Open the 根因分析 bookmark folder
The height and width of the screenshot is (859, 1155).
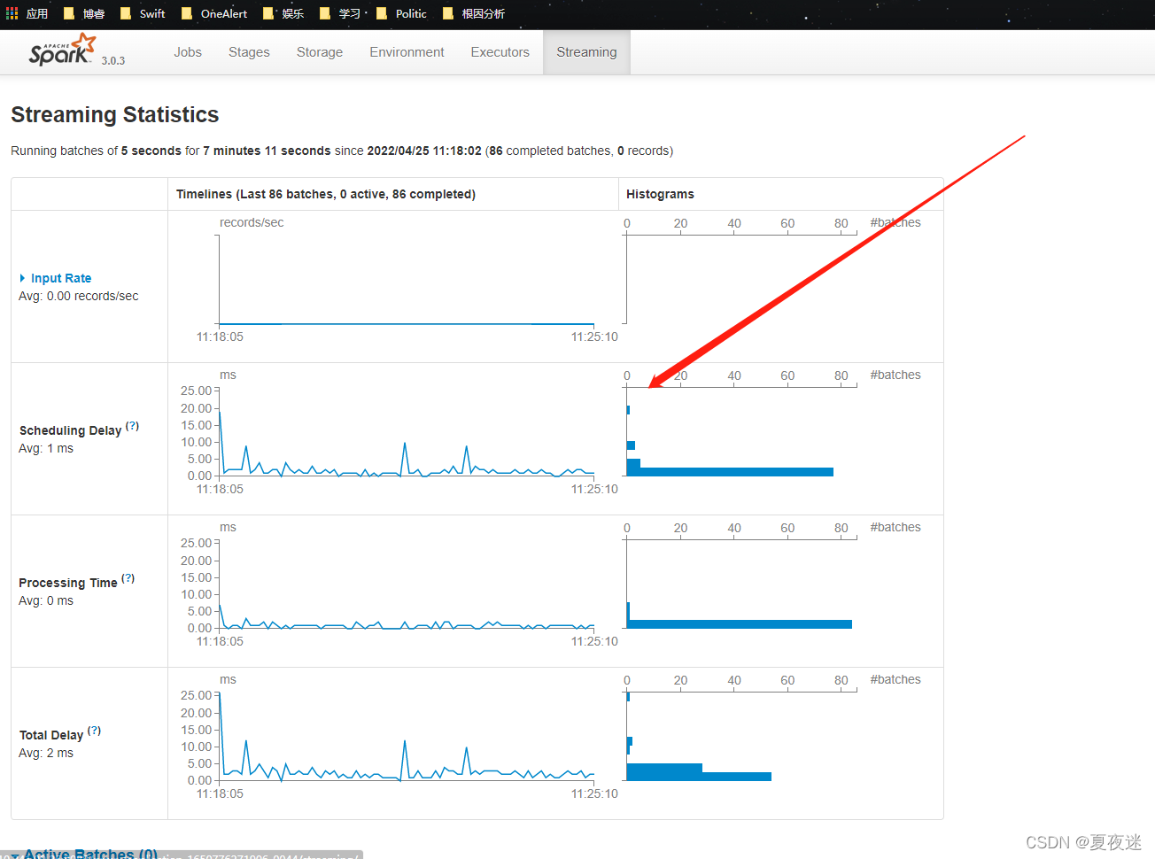click(x=474, y=13)
